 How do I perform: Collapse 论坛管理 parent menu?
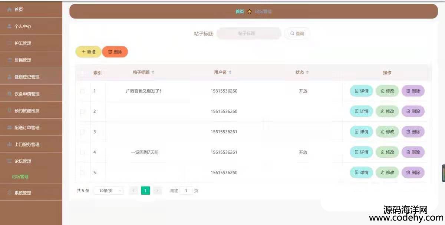pyautogui.click(x=31, y=161)
